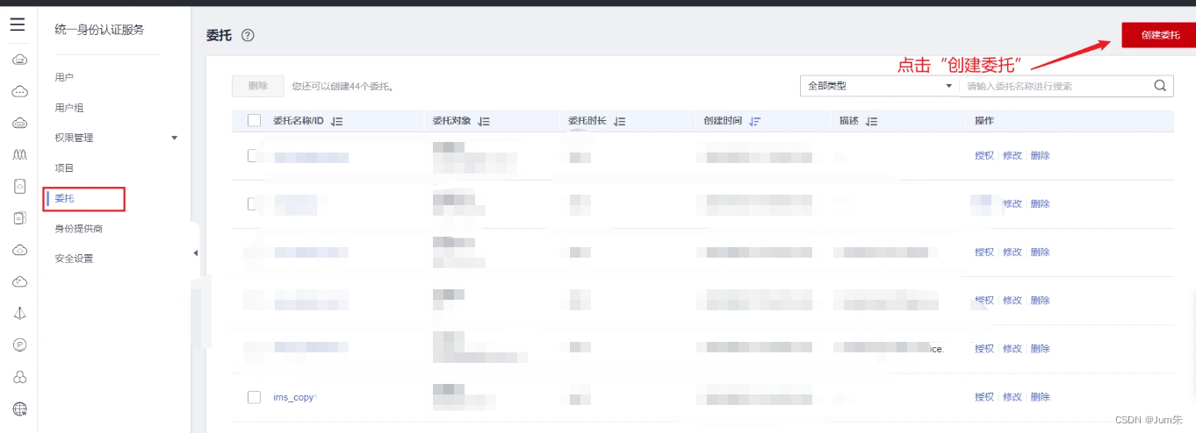Sort by 创建时间 column icon
This screenshot has width=1196, height=433.
755,122
